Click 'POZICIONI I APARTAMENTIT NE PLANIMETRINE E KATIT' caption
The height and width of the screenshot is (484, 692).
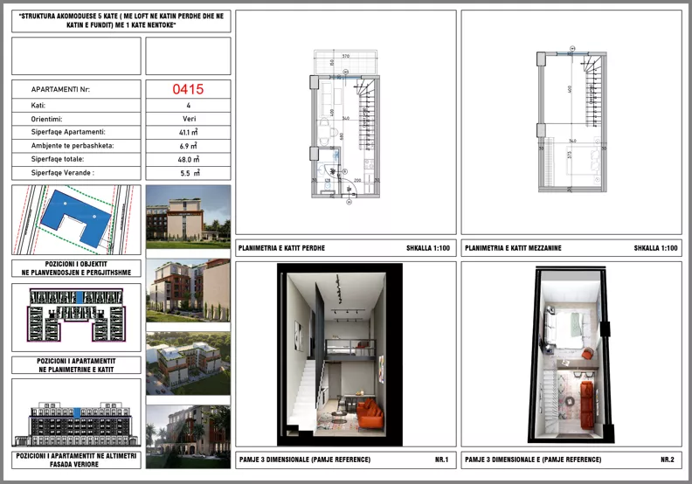point(76,365)
